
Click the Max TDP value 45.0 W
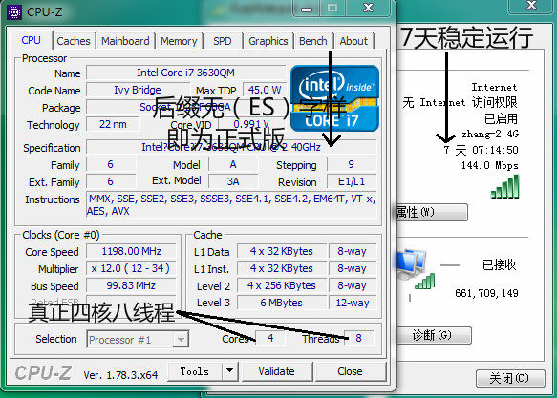point(265,90)
